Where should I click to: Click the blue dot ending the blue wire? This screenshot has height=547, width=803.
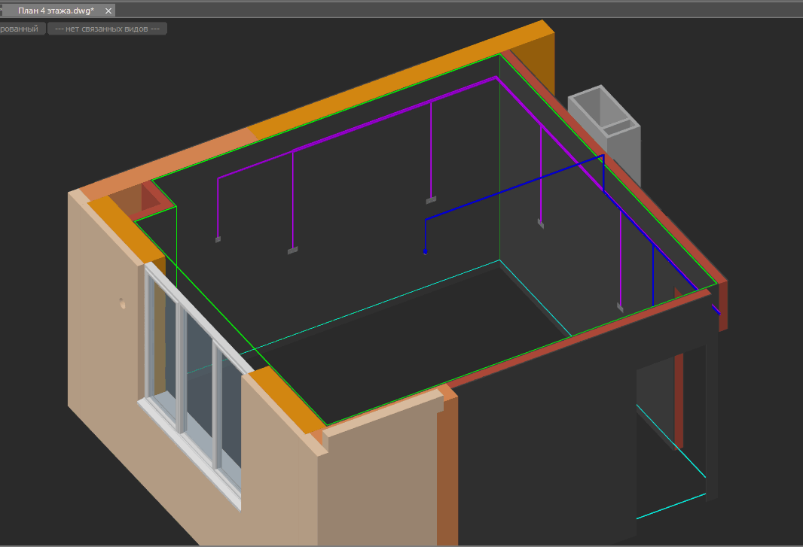click(x=426, y=251)
